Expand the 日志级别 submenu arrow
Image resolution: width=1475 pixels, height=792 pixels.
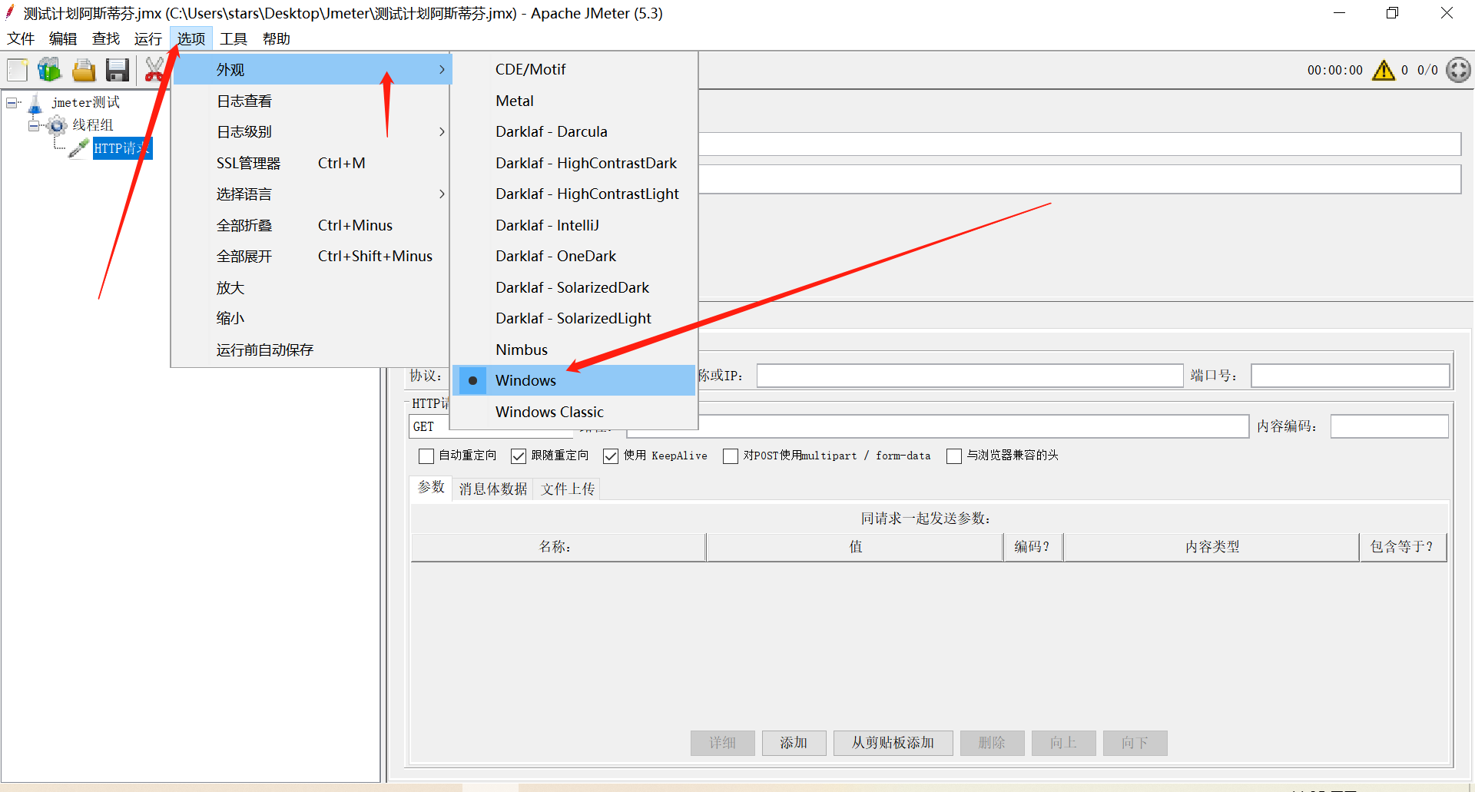pos(442,131)
